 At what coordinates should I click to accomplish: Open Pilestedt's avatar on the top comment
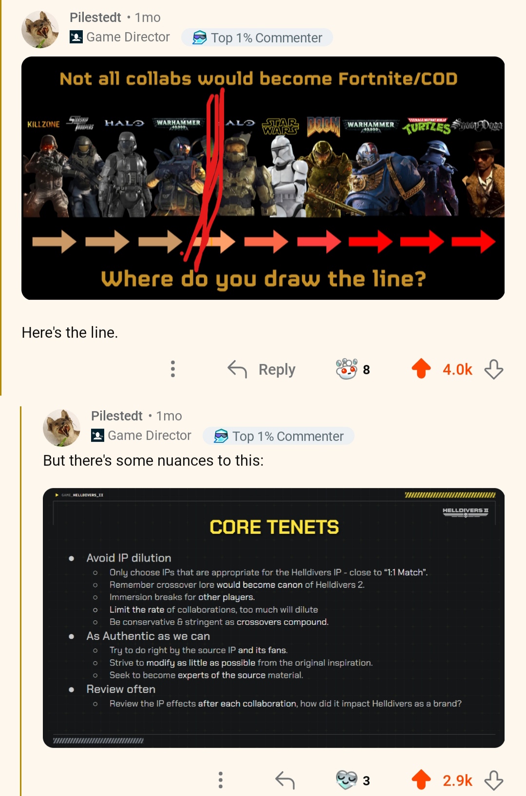point(40,29)
